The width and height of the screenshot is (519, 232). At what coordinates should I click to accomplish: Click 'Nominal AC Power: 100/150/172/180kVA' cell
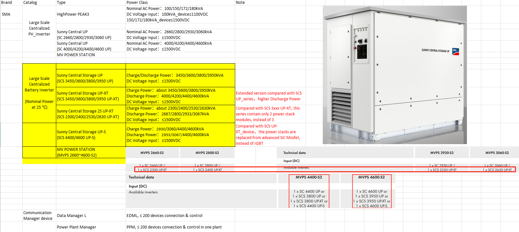pos(165,9)
